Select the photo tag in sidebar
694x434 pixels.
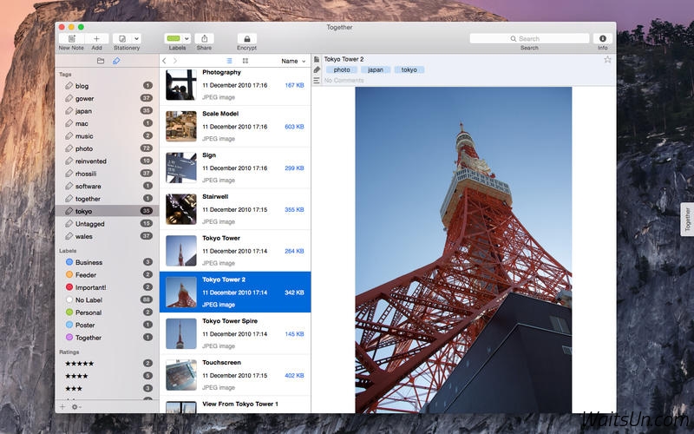tap(107, 148)
